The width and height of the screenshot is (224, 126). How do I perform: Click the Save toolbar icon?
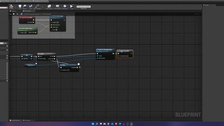point(20,7)
